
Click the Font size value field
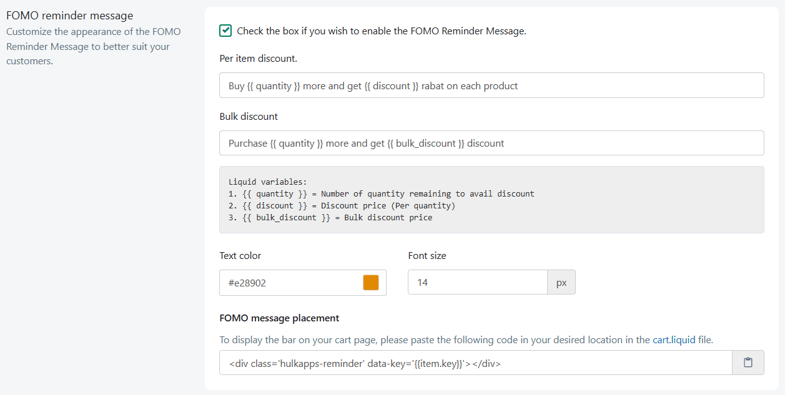pos(477,283)
